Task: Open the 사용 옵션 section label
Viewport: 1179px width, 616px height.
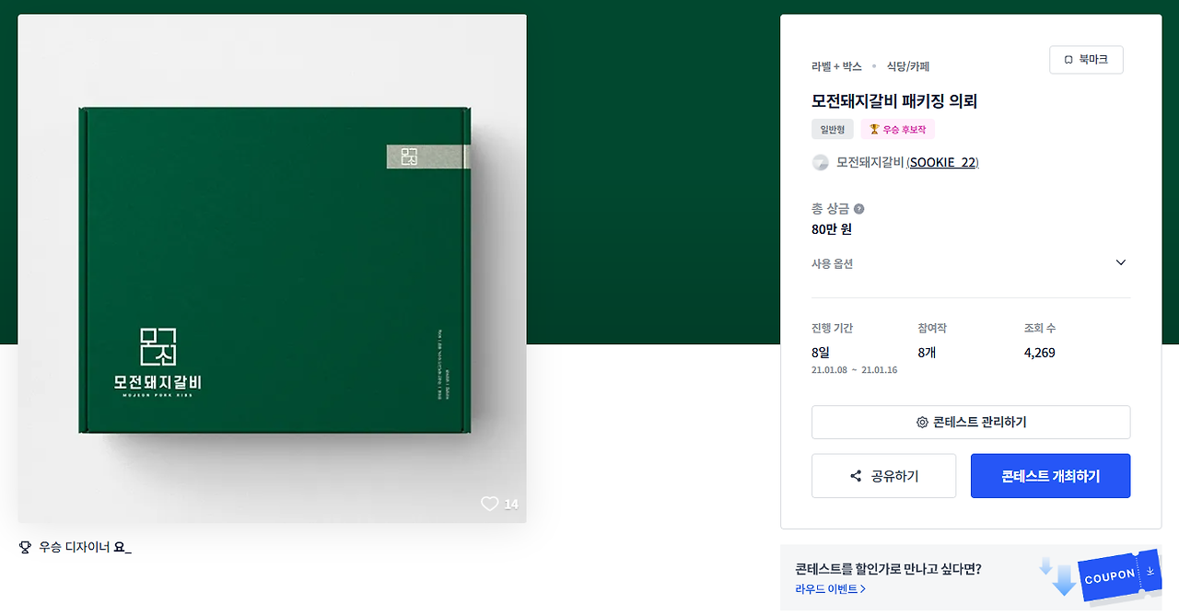Action: coord(832,263)
